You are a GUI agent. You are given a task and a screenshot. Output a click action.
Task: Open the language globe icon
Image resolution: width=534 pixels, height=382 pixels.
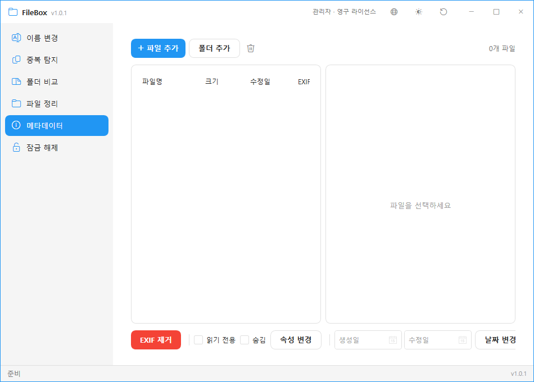394,12
